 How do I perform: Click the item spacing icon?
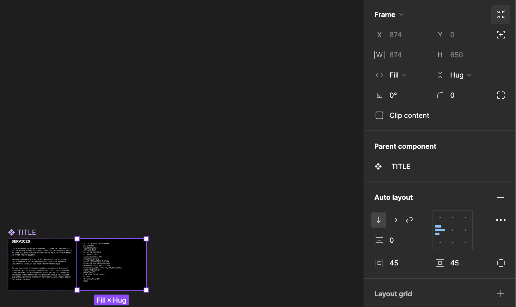pyautogui.click(x=379, y=240)
